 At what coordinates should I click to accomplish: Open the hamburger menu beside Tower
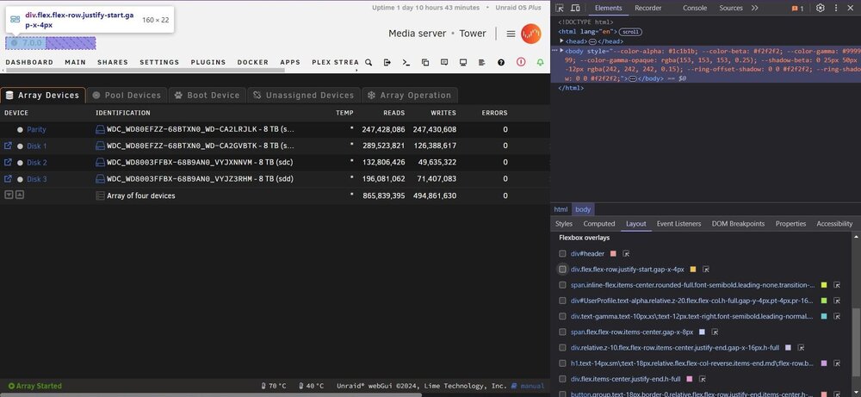(x=511, y=34)
